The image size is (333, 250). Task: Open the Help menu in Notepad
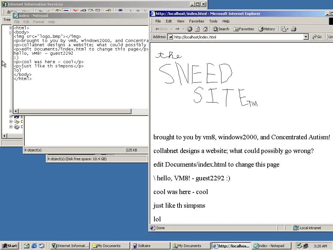click(51, 22)
